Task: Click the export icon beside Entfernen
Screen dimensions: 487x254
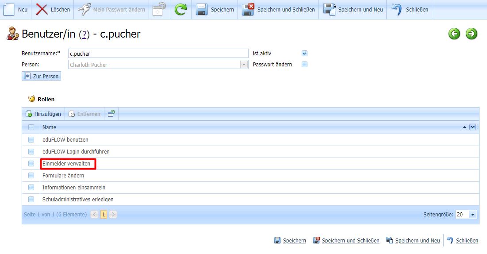Action: [111, 114]
